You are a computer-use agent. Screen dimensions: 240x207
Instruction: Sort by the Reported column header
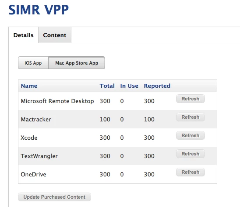[157, 86]
